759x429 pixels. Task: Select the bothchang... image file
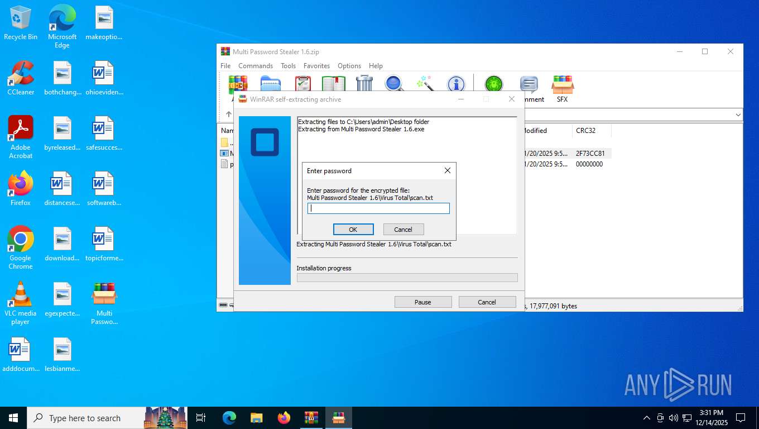(63, 78)
